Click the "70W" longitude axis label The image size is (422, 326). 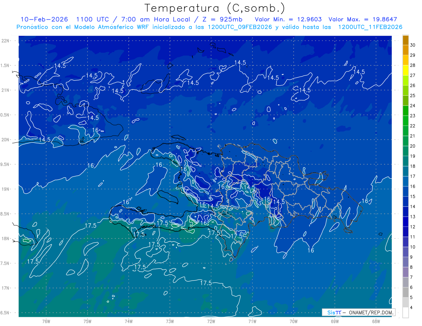coord(294,321)
